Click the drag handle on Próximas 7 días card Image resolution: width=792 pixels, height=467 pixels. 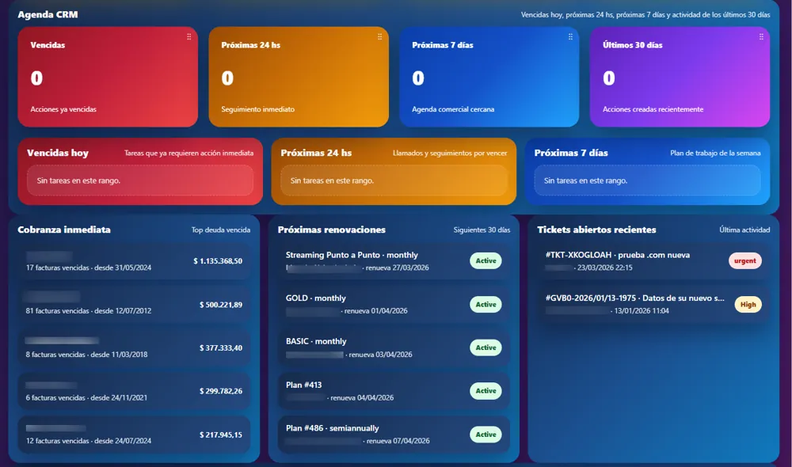click(570, 36)
